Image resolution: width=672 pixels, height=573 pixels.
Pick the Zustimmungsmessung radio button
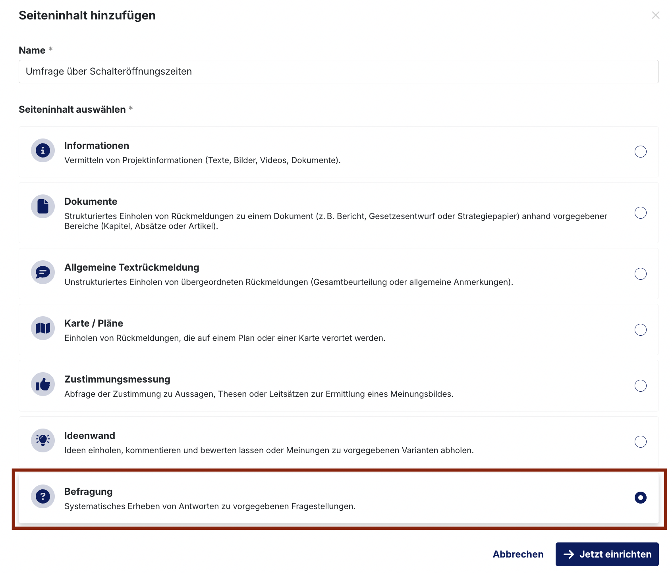[641, 386]
